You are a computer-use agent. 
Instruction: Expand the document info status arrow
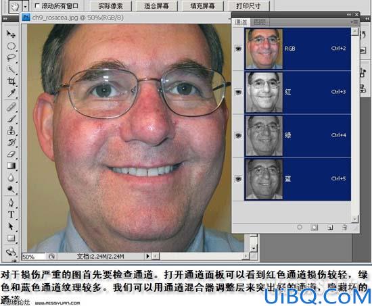147,256
